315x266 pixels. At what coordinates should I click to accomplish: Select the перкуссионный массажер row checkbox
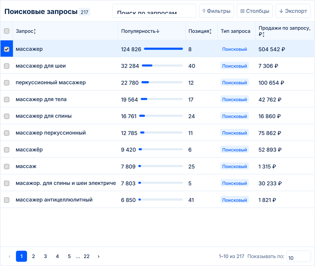pyautogui.click(x=7, y=83)
